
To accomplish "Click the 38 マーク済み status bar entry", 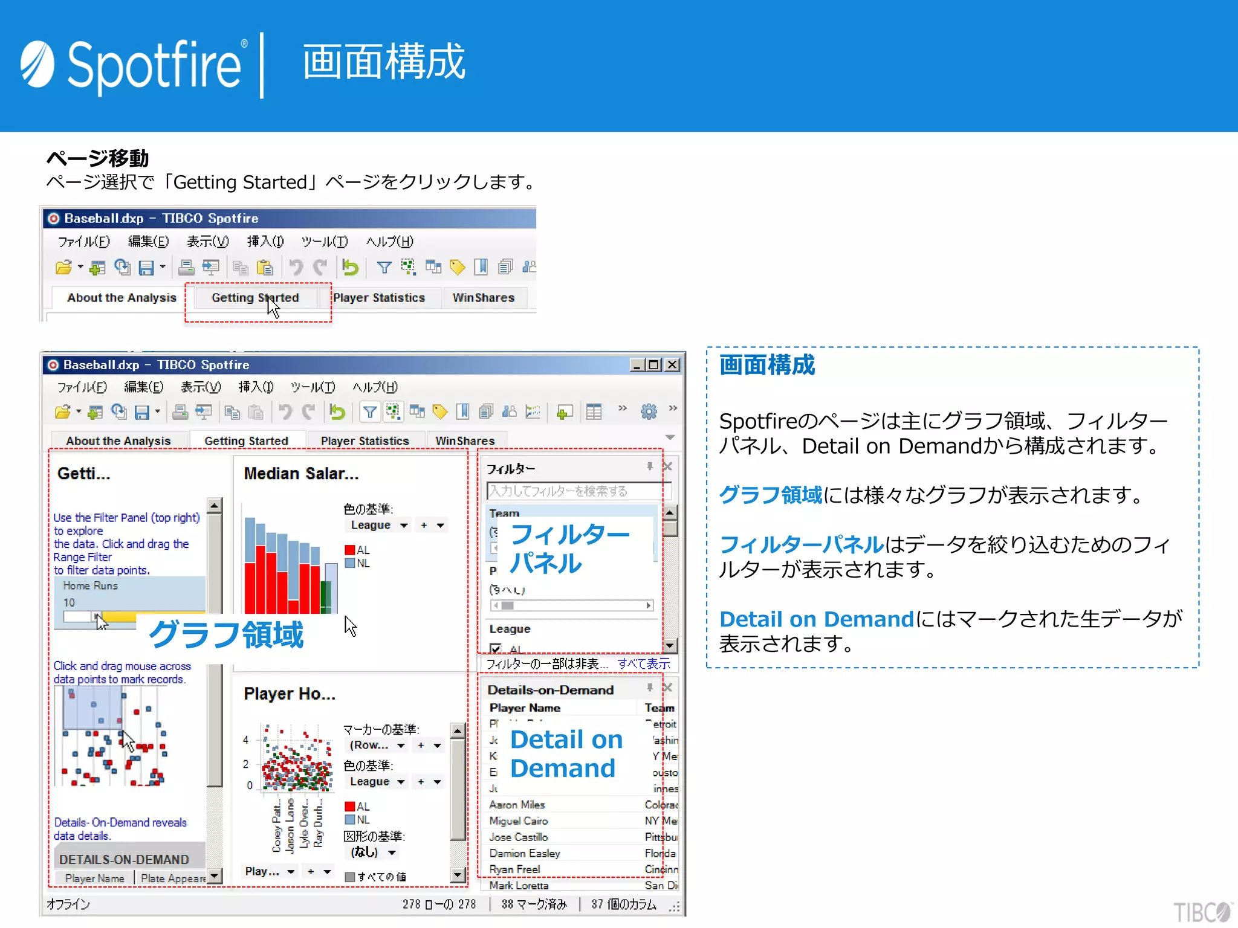I will (x=534, y=904).
